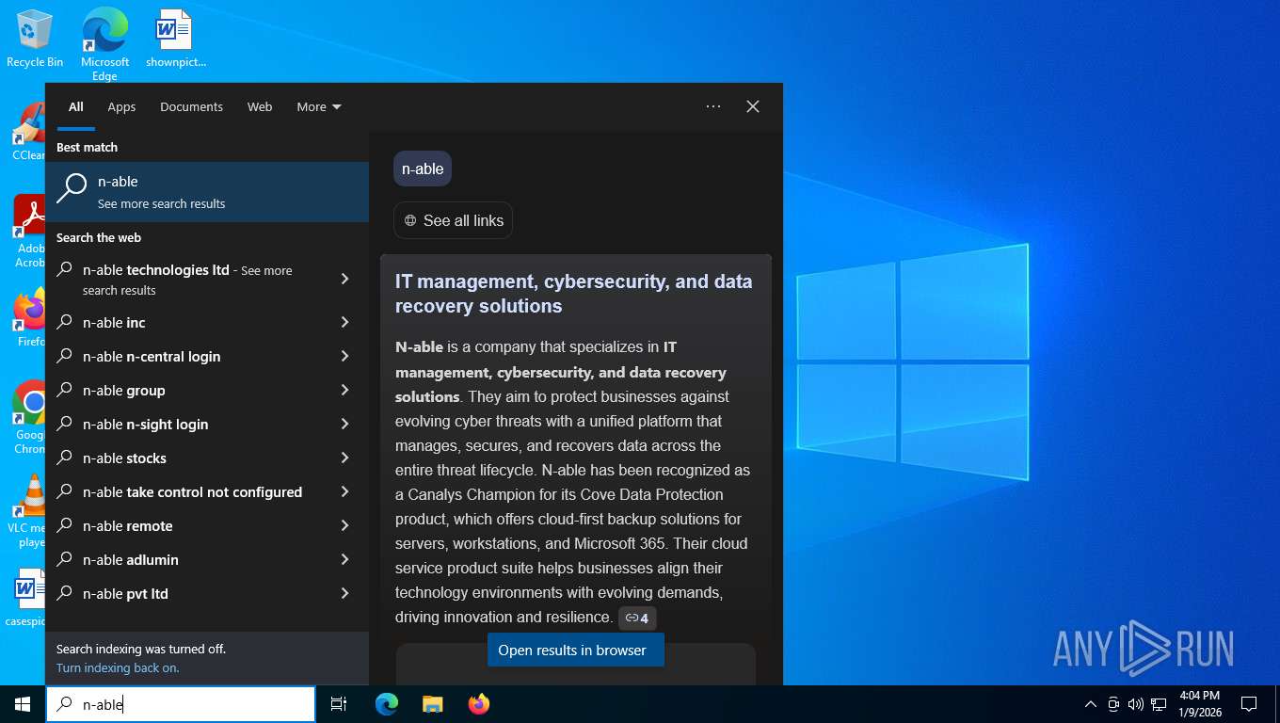Open the Google Chrome desktop shortcut
The height and width of the screenshot is (723, 1280).
point(30,417)
